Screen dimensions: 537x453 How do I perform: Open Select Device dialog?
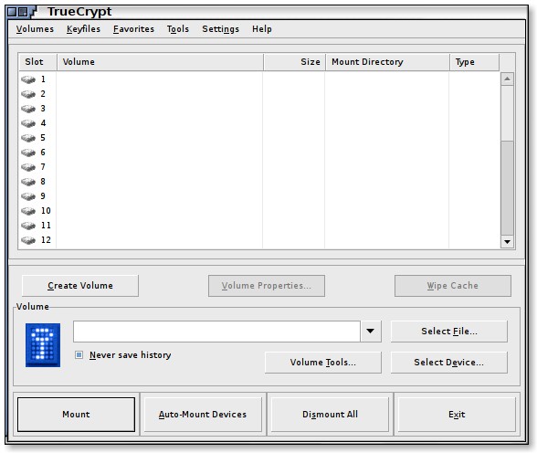pos(449,363)
